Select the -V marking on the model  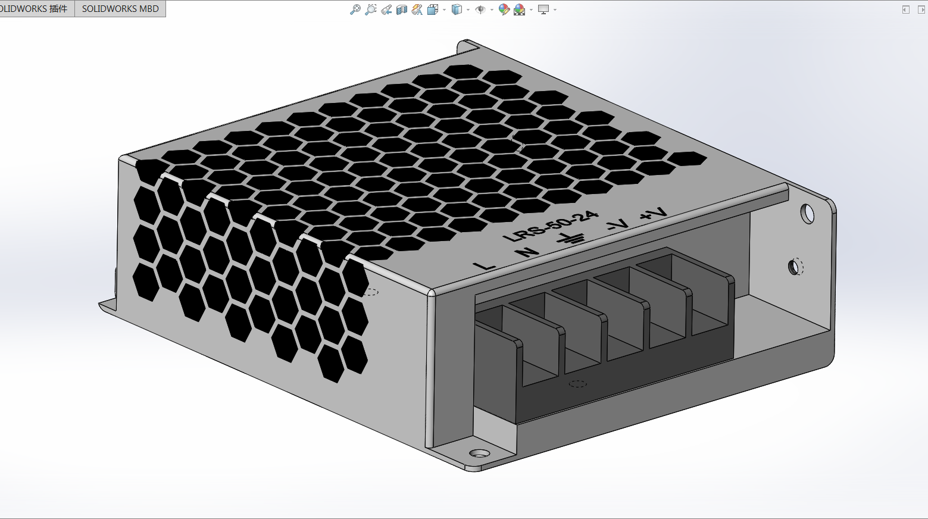pos(617,224)
